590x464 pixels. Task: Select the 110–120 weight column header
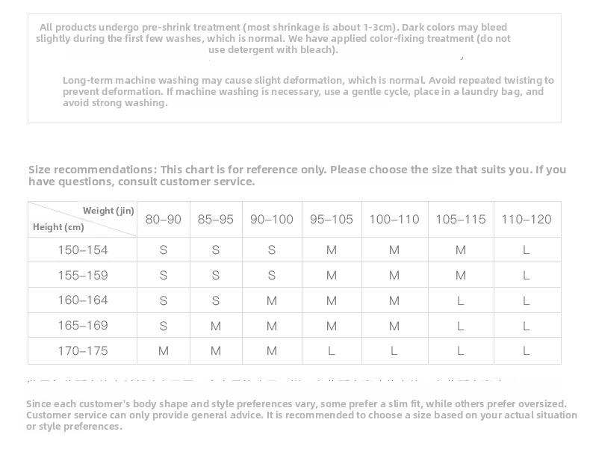click(x=527, y=219)
